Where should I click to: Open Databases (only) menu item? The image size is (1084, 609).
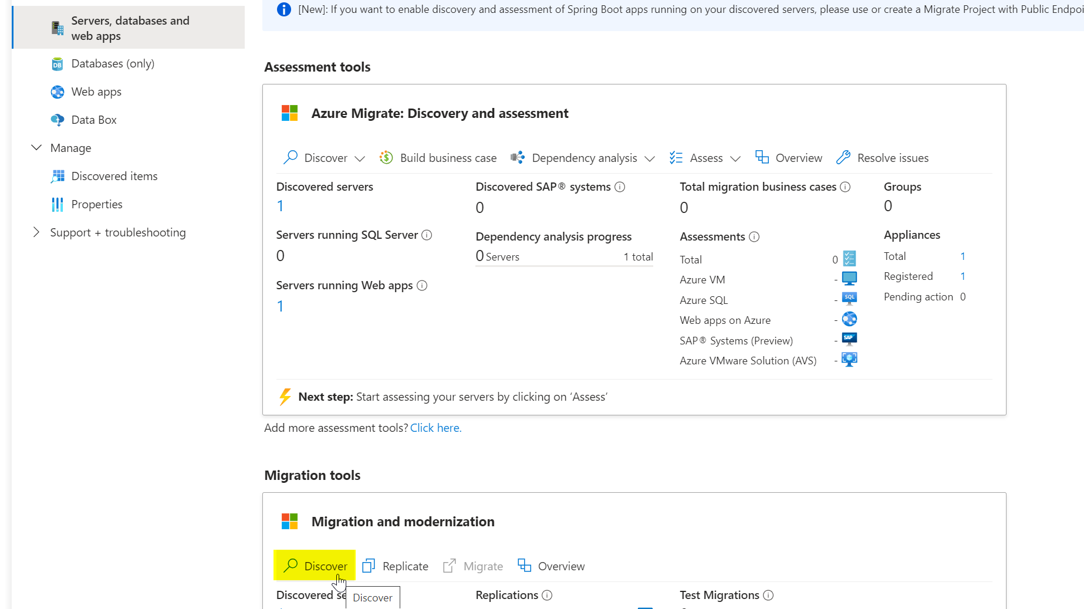pos(113,63)
